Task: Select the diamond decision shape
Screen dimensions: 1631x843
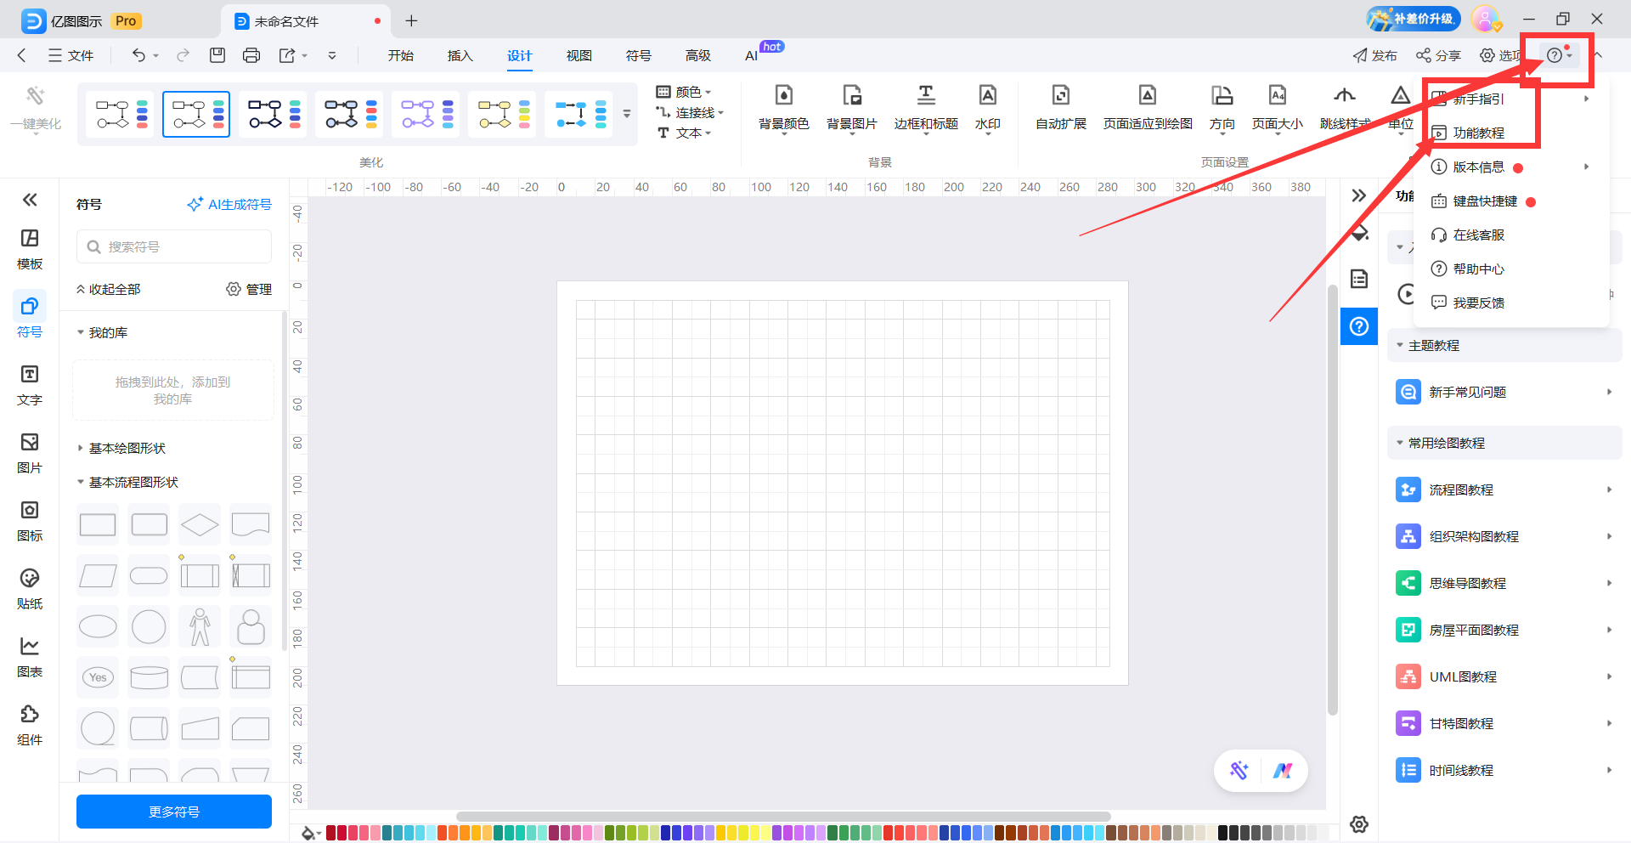Action: pyautogui.click(x=200, y=524)
